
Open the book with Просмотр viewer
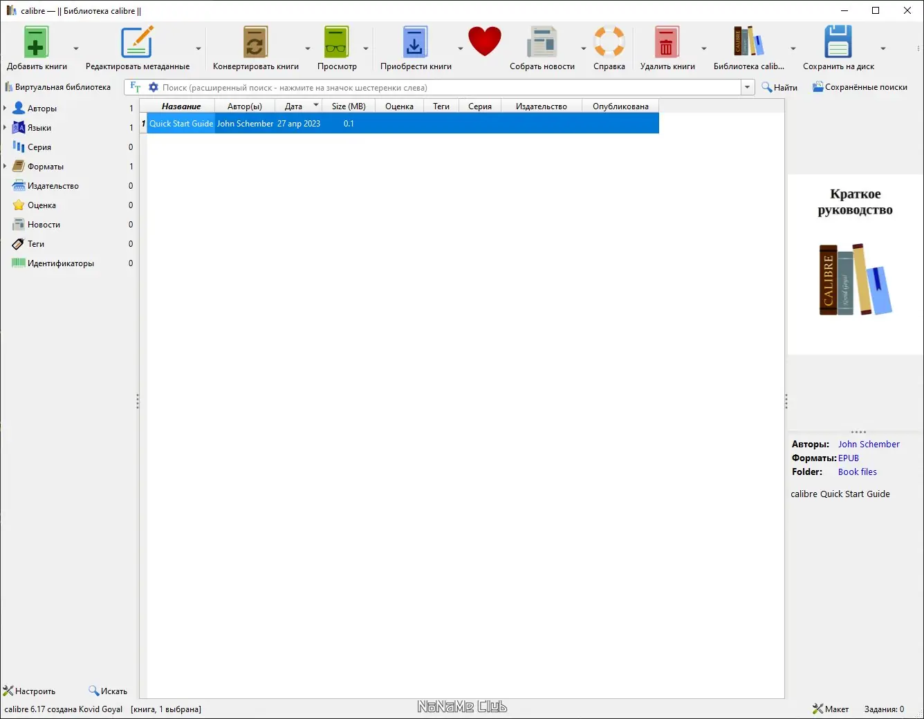coord(337,41)
